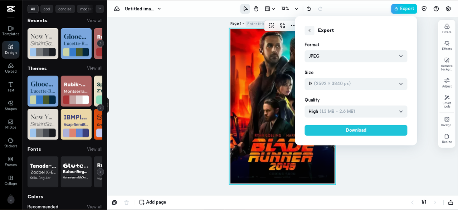Open the layout view dropdown

pos(270,9)
